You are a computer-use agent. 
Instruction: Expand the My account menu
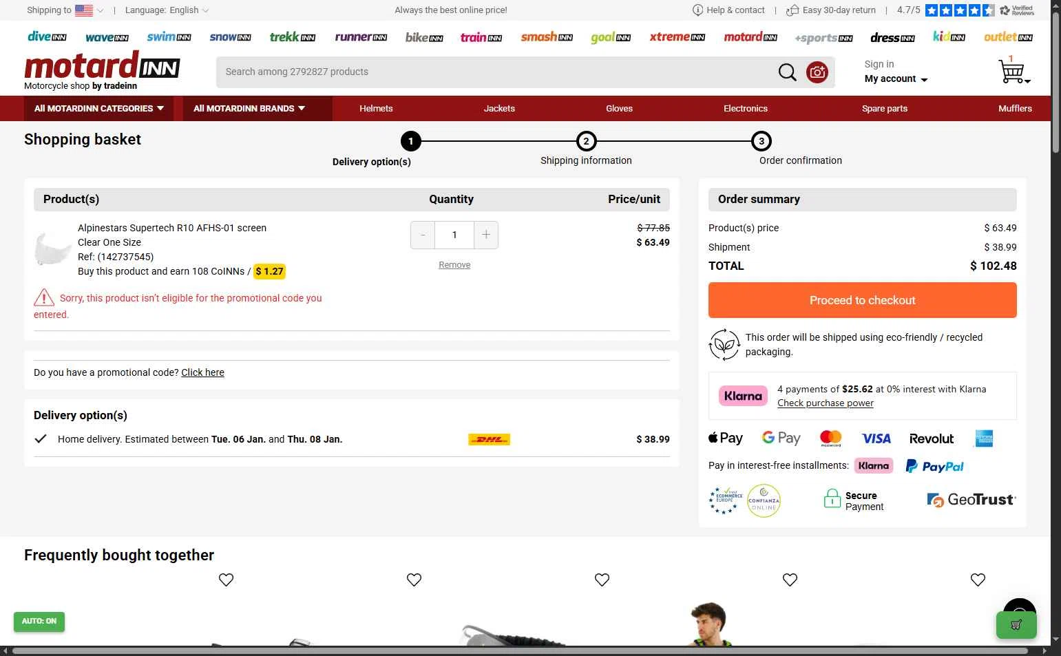click(896, 79)
